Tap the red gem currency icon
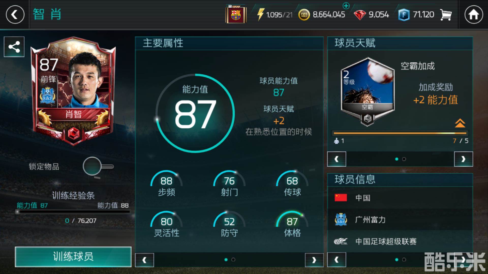 360,15
